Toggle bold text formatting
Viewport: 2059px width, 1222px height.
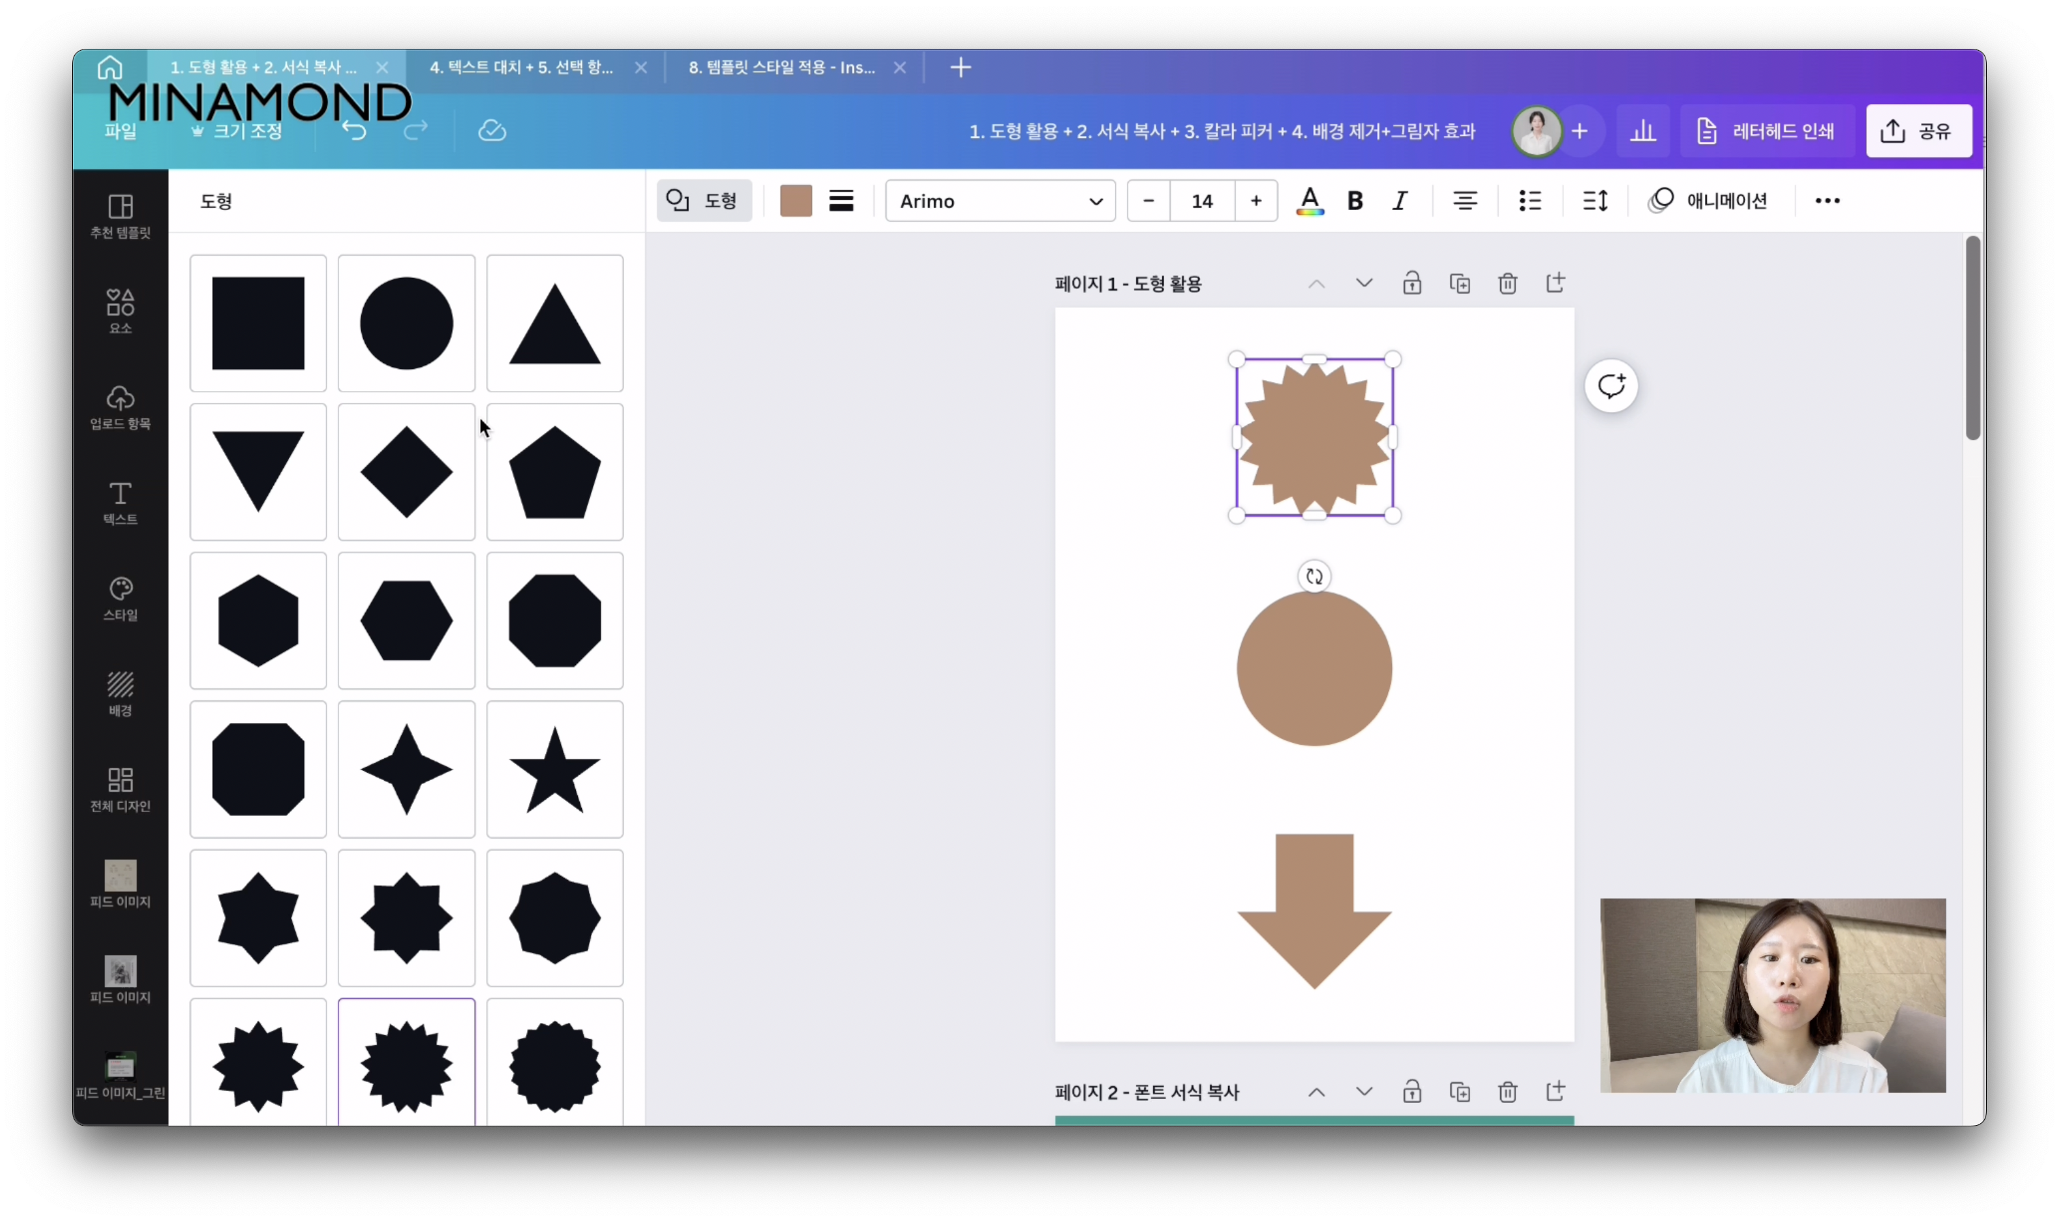pyautogui.click(x=1354, y=201)
